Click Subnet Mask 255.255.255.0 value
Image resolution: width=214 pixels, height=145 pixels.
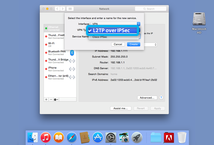(x=119, y=57)
